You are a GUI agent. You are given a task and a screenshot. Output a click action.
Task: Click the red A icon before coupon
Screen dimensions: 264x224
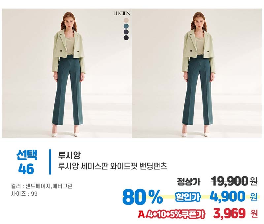(x=141, y=214)
